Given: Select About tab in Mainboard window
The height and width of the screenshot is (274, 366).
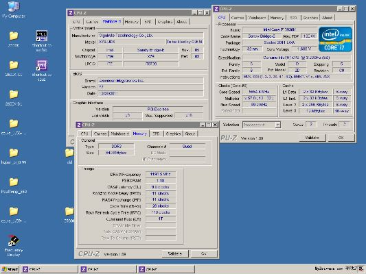Looking at the screenshot, I should 181,22.
